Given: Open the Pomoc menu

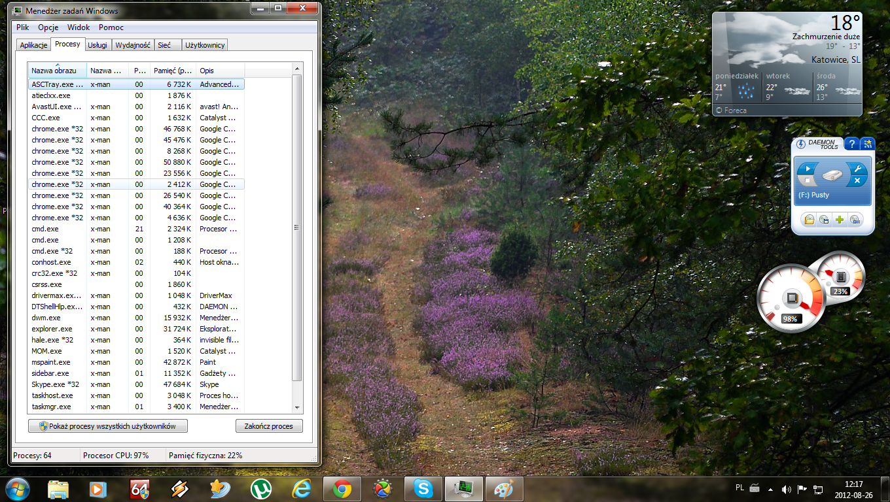Looking at the screenshot, I should [x=111, y=27].
